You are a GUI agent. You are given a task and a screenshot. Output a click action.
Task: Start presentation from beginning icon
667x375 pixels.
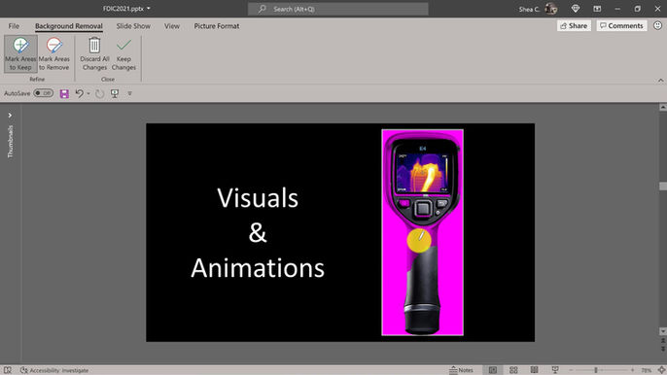[115, 93]
